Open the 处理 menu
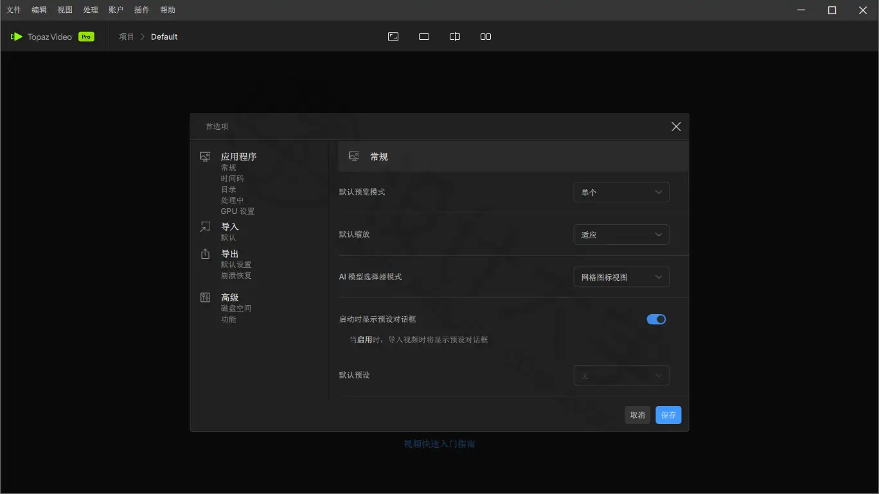 coord(91,10)
